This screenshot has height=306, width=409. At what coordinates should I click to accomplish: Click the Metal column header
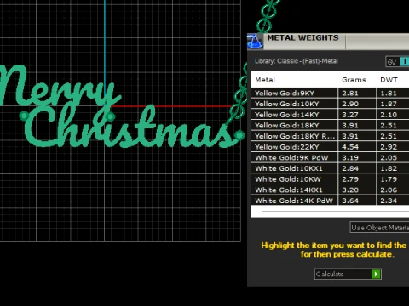[265, 80]
